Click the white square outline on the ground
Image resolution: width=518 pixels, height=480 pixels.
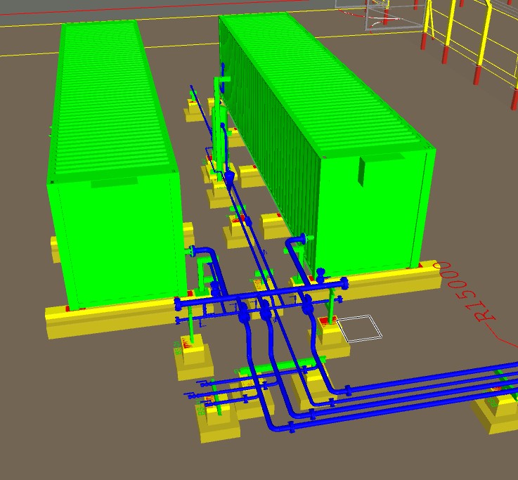pos(359,329)
